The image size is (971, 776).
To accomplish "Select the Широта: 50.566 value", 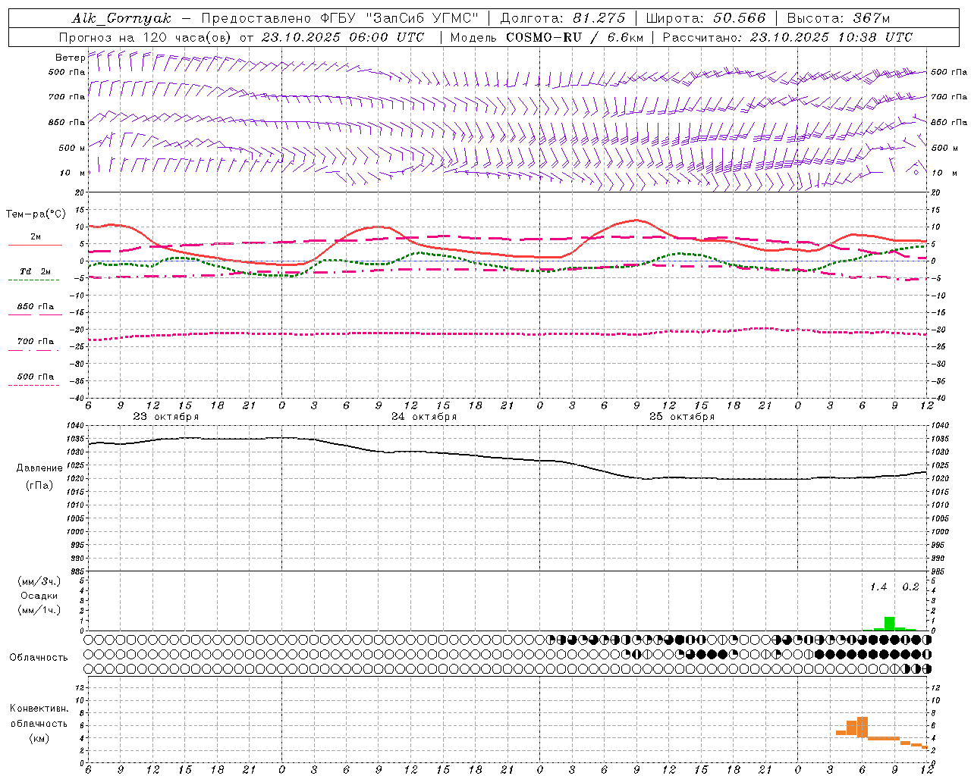I will coord(705,18).
